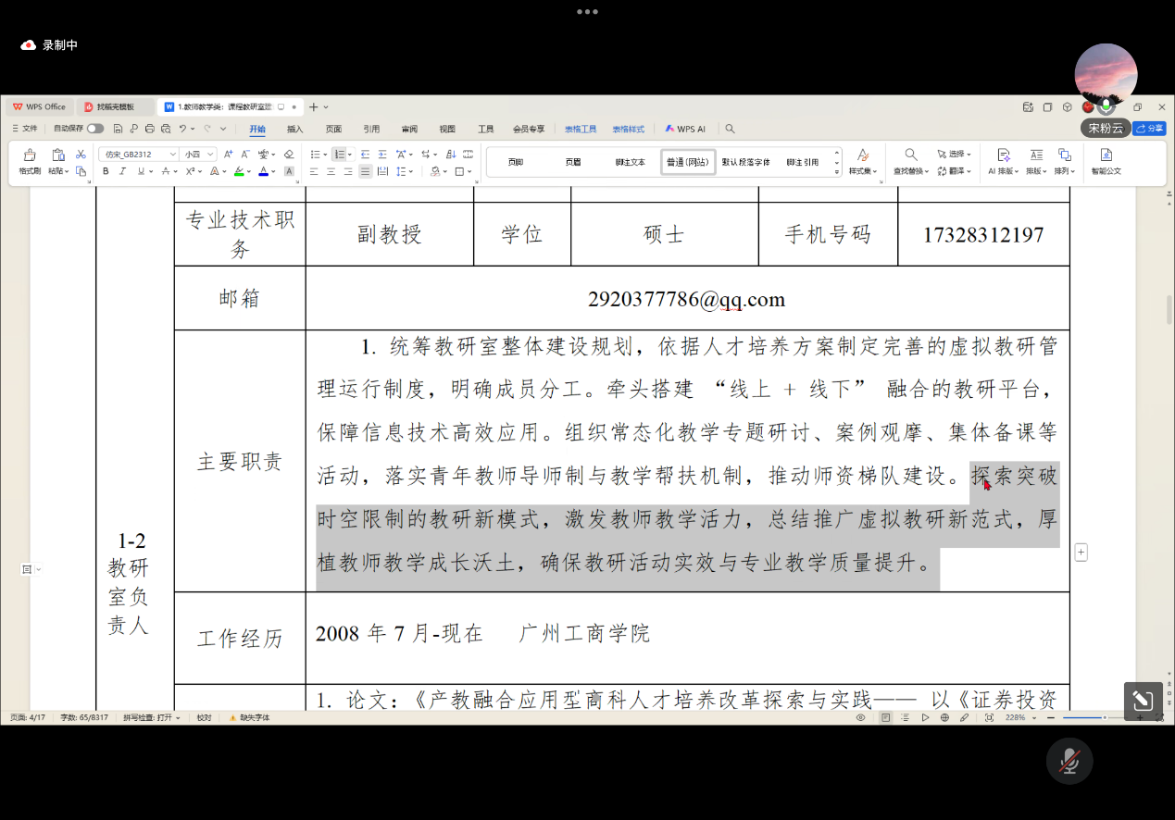Open the 智能公文 tool
This screenshot has width=1175, height=820.
(x=1106, y=161)
